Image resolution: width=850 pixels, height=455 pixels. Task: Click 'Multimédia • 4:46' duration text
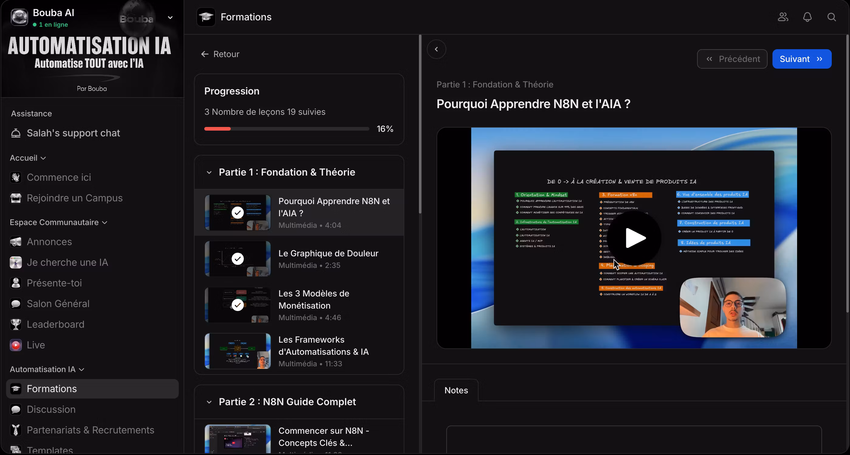click(x=309, y=317)
